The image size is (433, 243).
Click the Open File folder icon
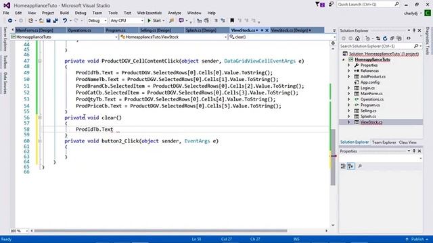41,21
